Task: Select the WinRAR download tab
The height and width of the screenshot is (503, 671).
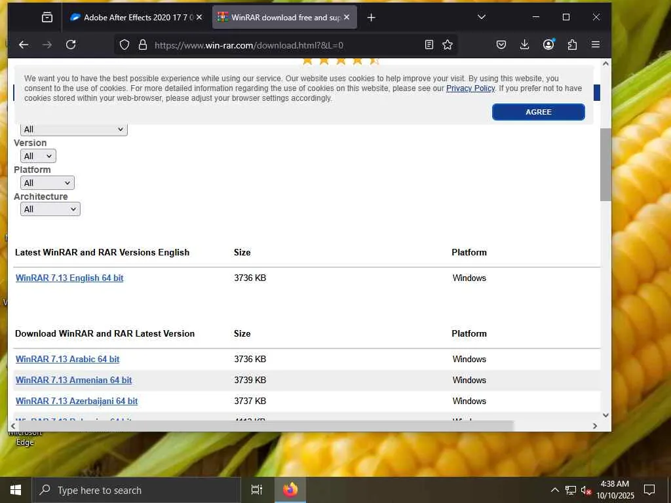Action: [x=284, y=17]
